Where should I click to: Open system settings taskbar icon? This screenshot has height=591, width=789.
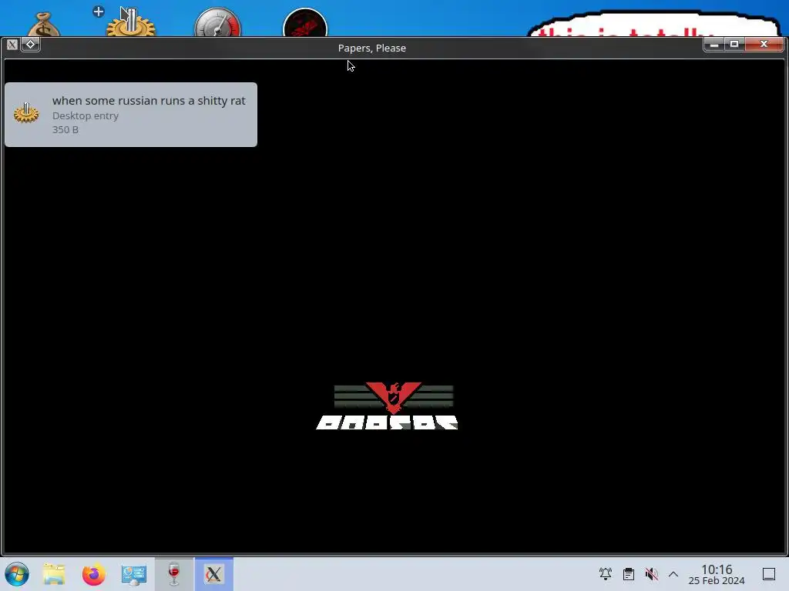tap(133, 574)
